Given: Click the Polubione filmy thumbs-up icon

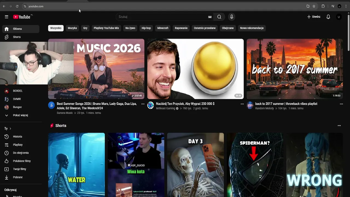Looking at the screenshot, I should pos(7,161).
